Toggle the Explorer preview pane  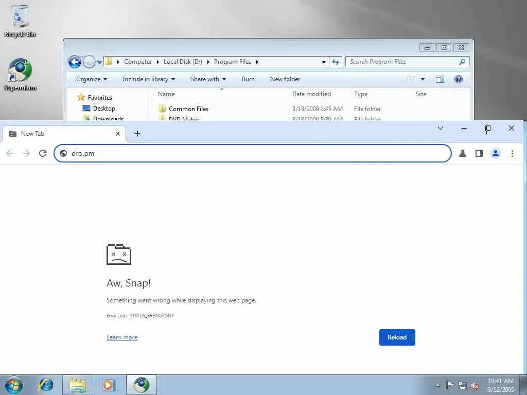coord(440,79)
